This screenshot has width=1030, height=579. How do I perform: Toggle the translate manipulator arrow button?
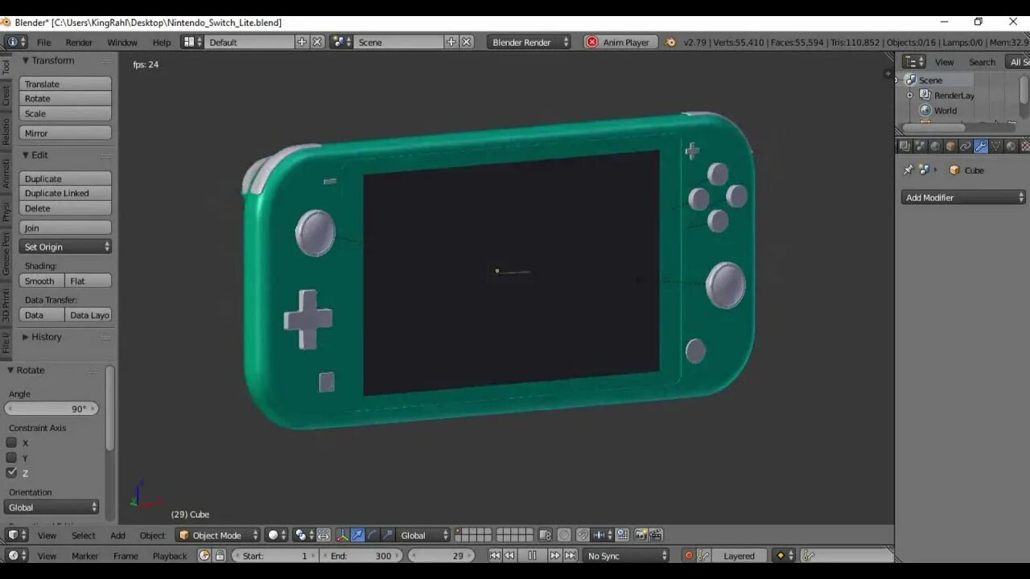tap(358, 535)
